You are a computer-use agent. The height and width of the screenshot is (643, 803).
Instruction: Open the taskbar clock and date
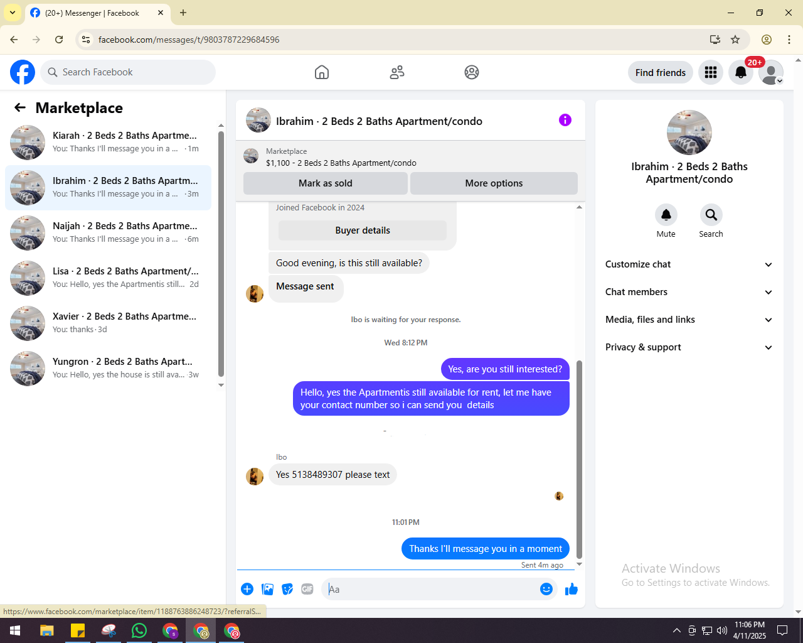pyautogui.click(x=750, y=630)
